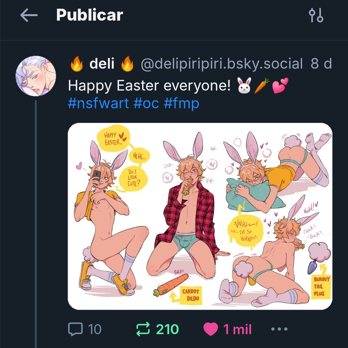Click the repost count 210
The height and width of the screenshot is (348, 348).
pyautogui.click(x=167, y=329)
